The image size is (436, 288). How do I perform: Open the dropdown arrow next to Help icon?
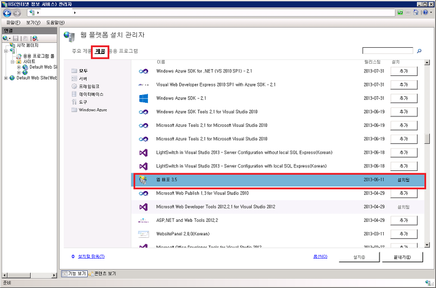[431, 12]
